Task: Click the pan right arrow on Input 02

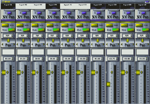Action: [x=29, y=44]
